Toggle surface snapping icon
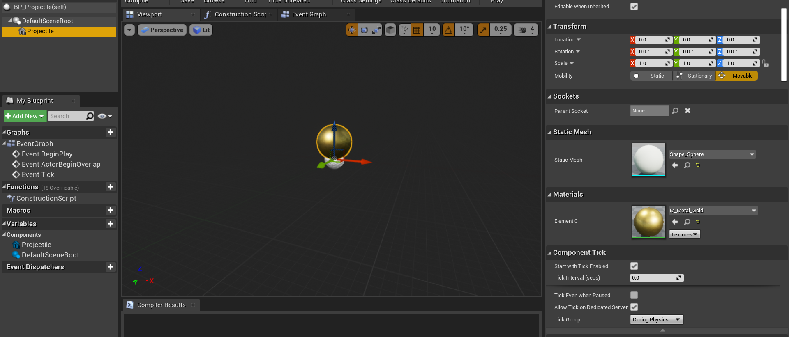Image resolution: width=789 pixels, height=337 pixels. pyautogui.click(x=405, y=30)
